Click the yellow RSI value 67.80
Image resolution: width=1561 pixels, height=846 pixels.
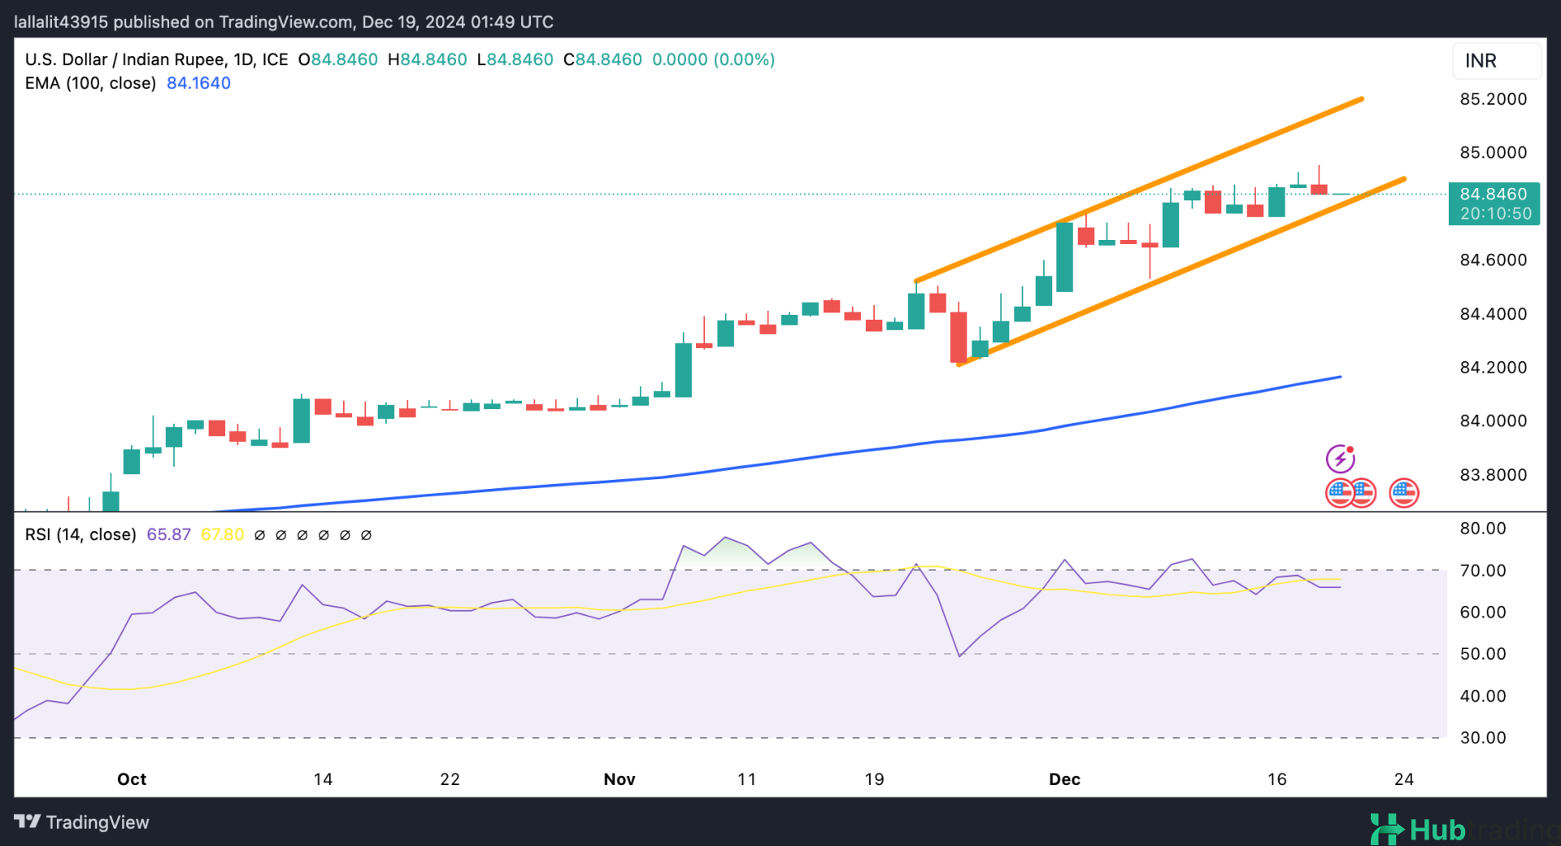pos(222,534)
